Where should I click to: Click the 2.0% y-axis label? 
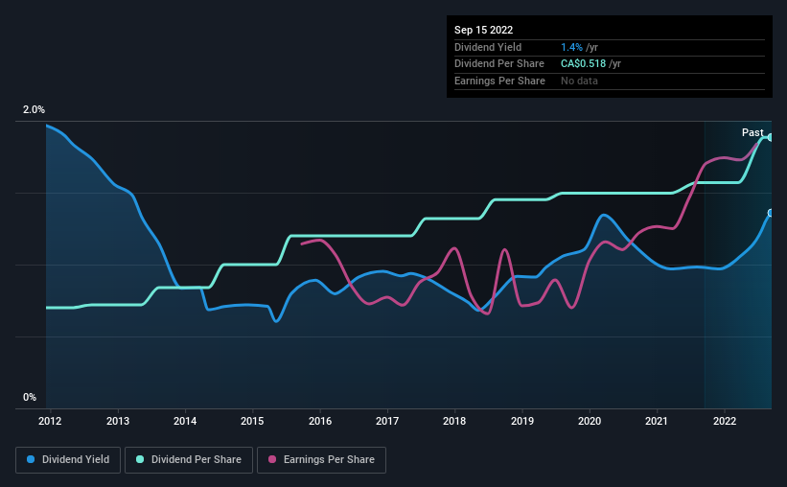tap(34, 109)
